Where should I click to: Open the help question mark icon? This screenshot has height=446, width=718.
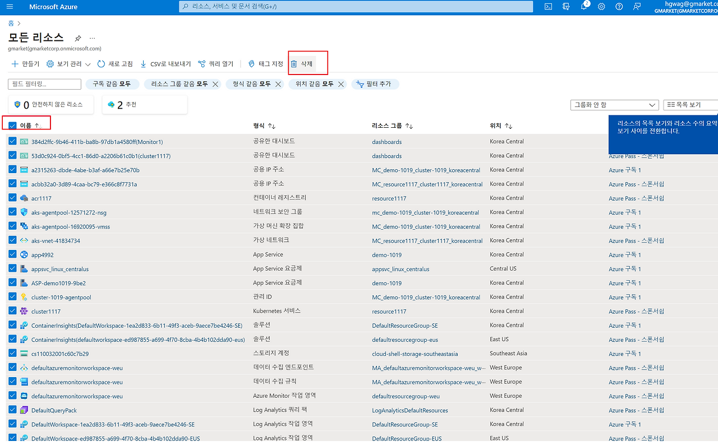pyautogui.click(x=619, y=7)
